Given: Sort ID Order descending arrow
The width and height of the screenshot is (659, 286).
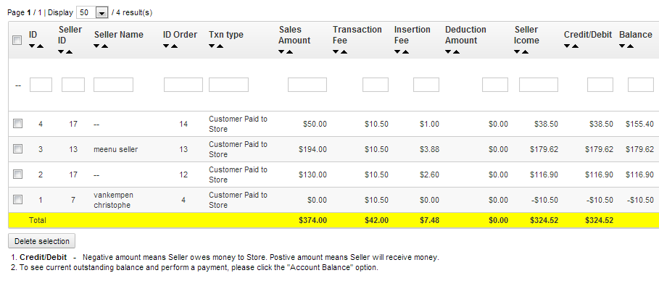Looking at the screenshot, I should click(167, 46).
